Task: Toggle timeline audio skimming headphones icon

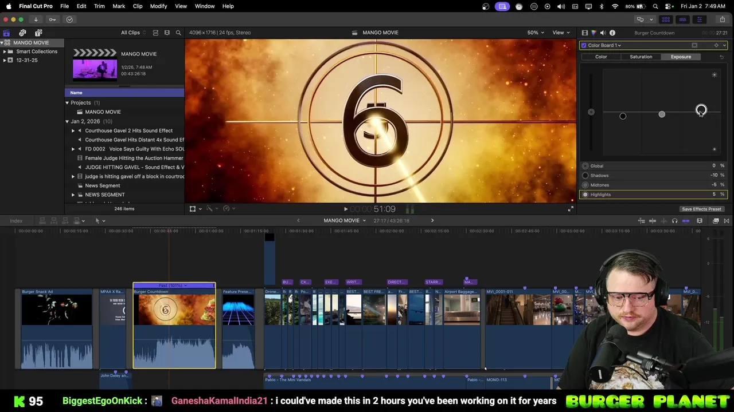Action: click(x=674, y=221)
